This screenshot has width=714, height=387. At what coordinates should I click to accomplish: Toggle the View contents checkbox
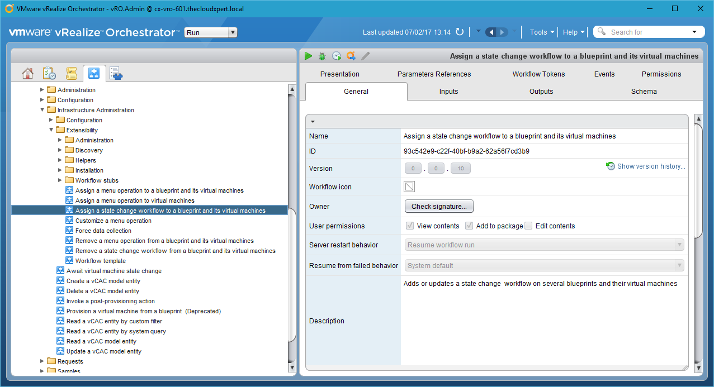point(410,226)
